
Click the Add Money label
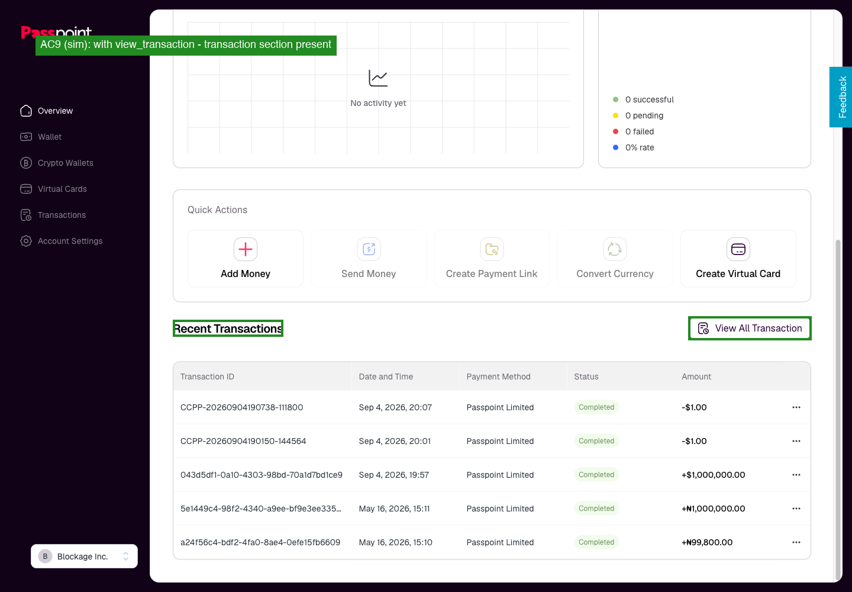[246, 274]
